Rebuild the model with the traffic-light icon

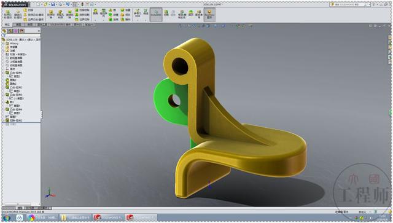[82, 4]
